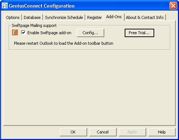179x140 pixels.
Task: Open the Database tab
Action: (32, 17)
